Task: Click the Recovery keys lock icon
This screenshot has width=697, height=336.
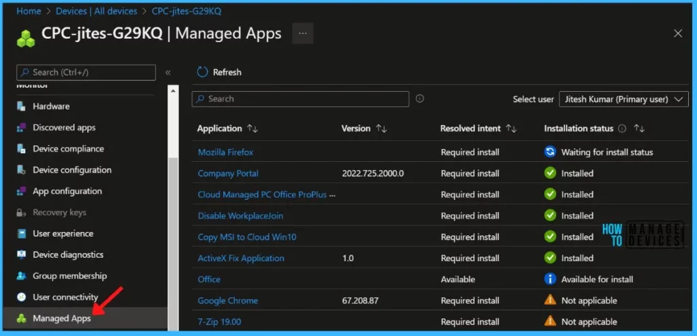Action: [x=21, y=212]
